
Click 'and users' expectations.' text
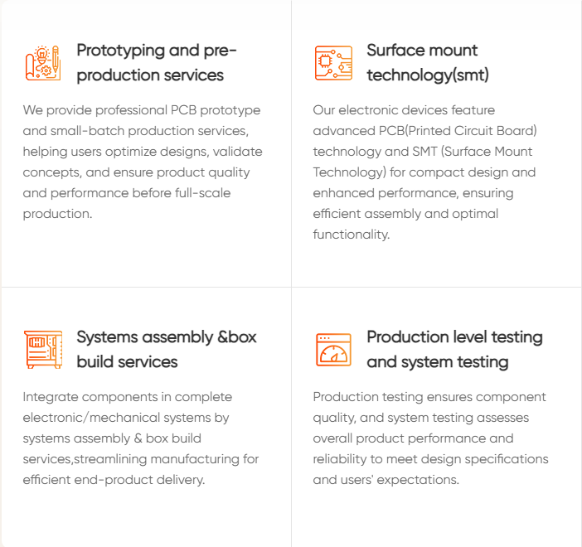click(386, 480)
